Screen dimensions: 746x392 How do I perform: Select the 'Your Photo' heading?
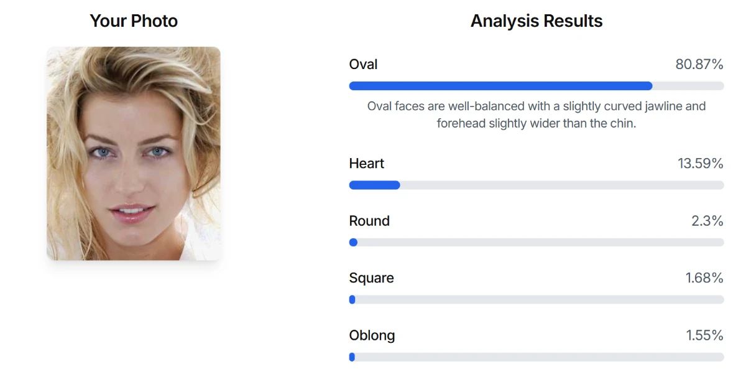pyautogui.click(x=134, y=21)
